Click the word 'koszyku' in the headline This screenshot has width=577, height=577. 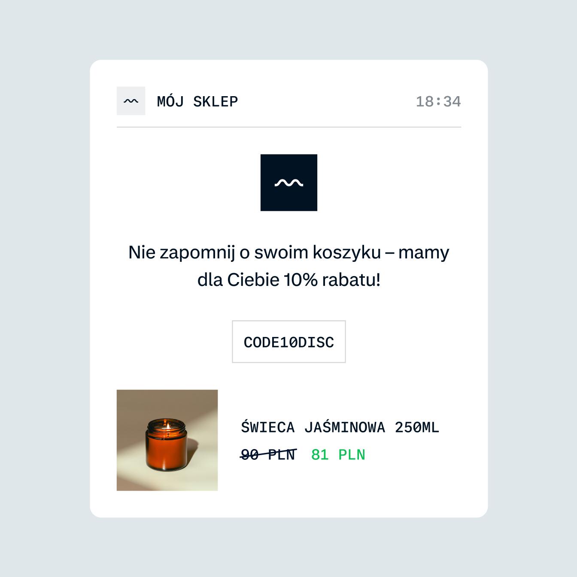coord(347,252)
